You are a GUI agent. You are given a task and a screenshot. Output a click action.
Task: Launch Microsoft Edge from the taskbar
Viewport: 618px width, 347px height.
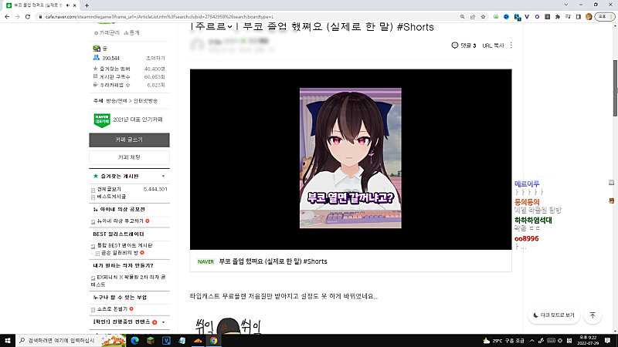[x=134, y=340]
